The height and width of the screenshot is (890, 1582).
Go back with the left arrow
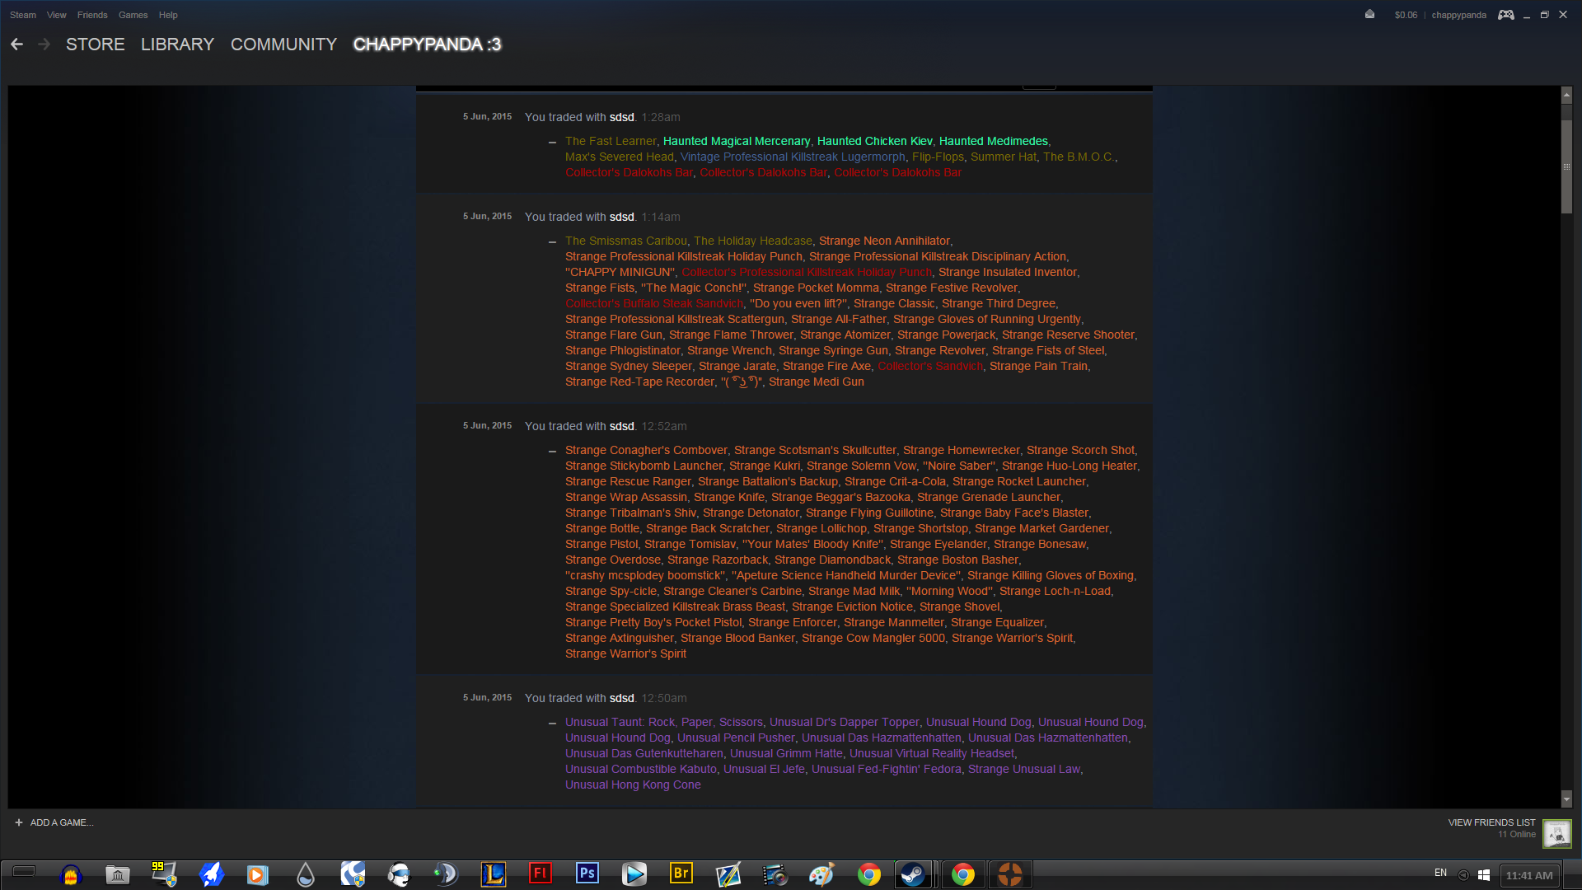17,44
